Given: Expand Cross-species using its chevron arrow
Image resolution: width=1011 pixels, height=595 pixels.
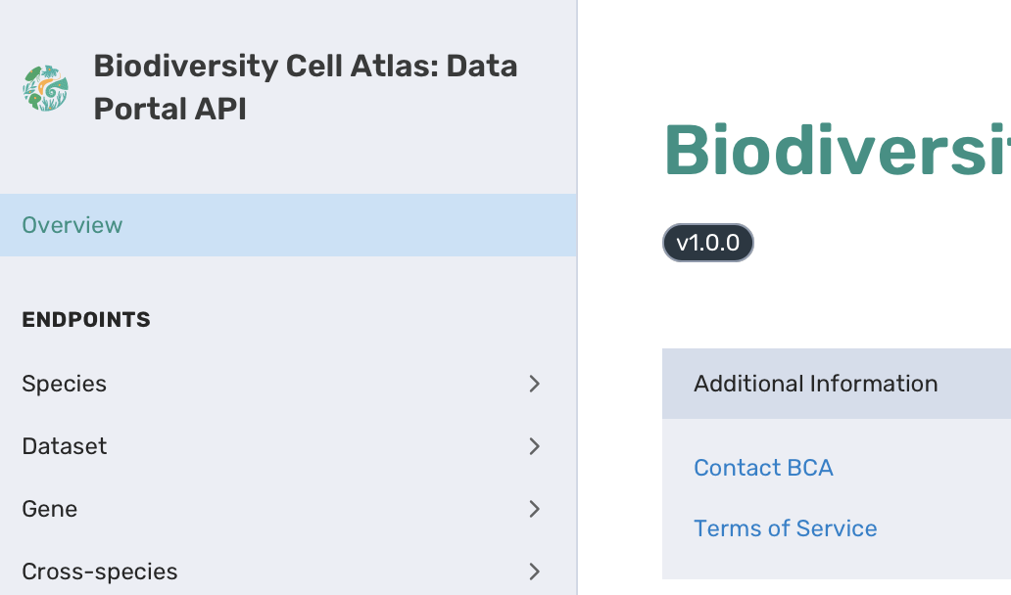Looking at the screenshot, I should pos(534,572).
